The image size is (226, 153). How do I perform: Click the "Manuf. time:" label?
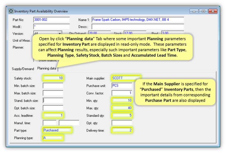point(22,123)
